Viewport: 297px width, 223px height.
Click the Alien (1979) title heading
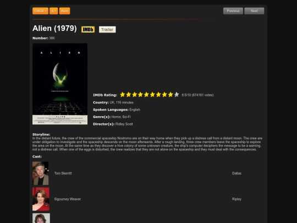tap(54, 29)
